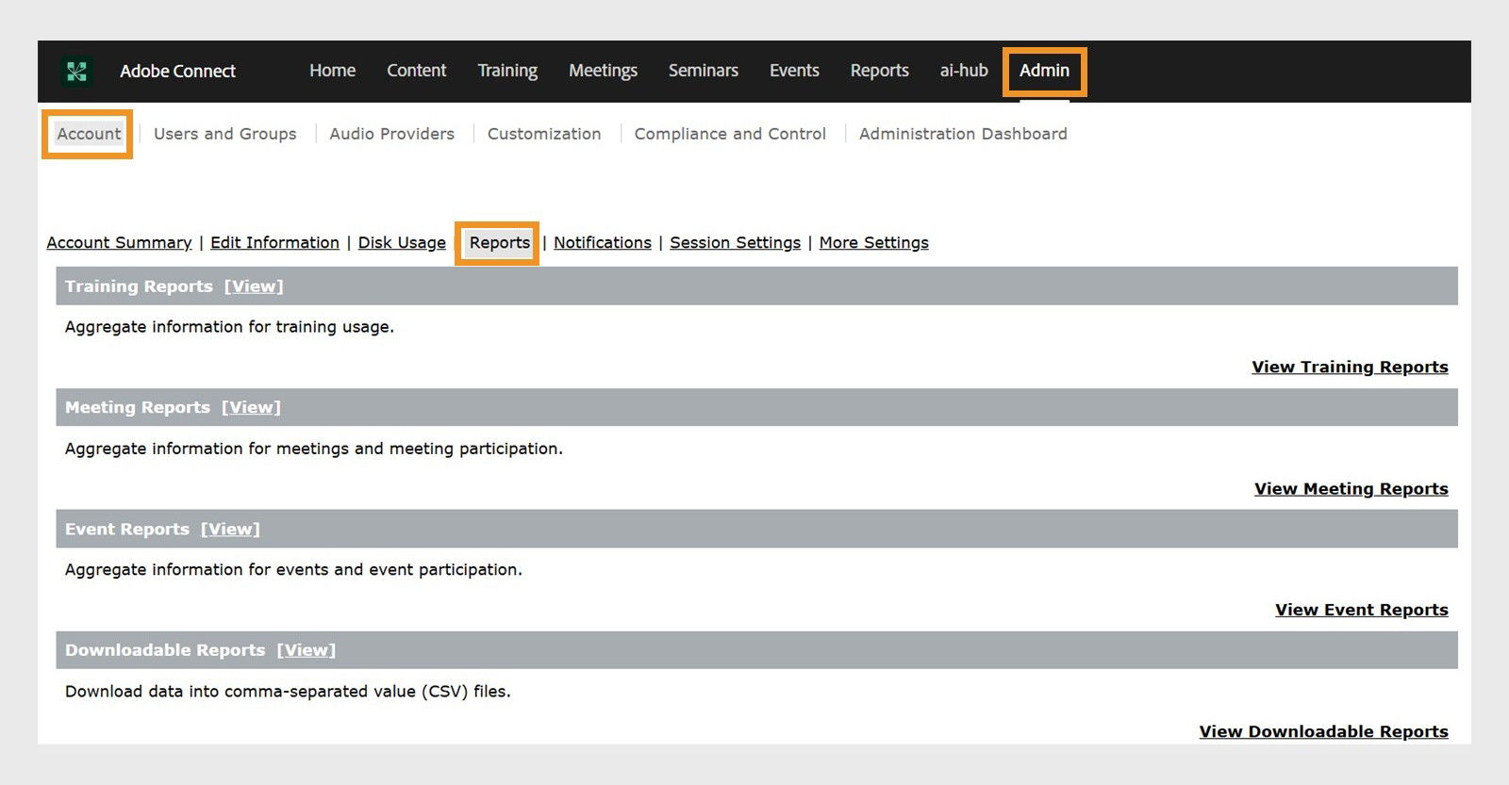Click the Adobe Connect title text
Image resolution: width=1509 pixels, height=785 pixels.
click(177, 71)
